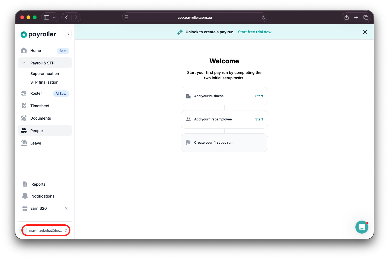Close the free trial banner
The height and width of the screenshot is (259, 389).
pyautogui.click(x=365, y=32)
